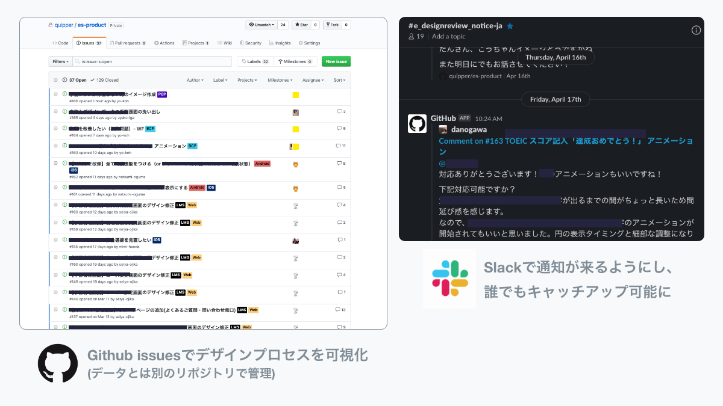Click the 'Friday, April 17th' date divider

556,99
